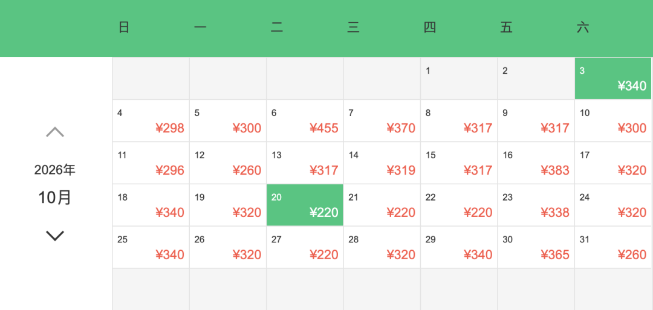Screen dimensions: 653x310
Task: Pick October 14 at ¥319
Action: click(x=382, y=163)
